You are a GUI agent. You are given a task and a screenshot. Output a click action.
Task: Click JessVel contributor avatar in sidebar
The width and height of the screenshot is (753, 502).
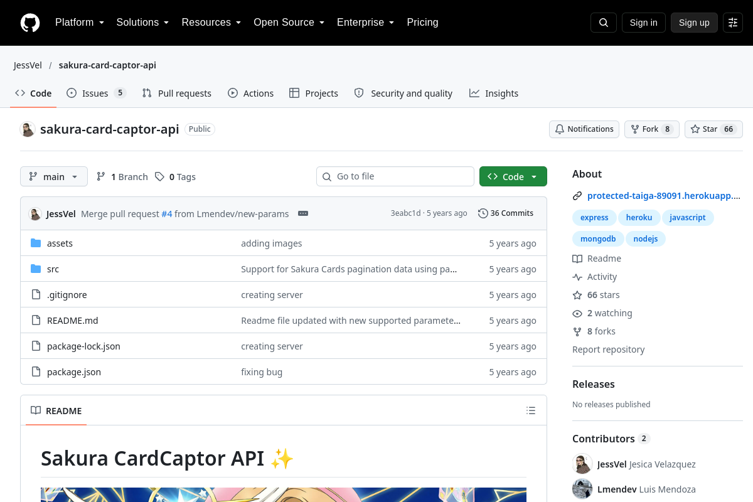[582, 464]
